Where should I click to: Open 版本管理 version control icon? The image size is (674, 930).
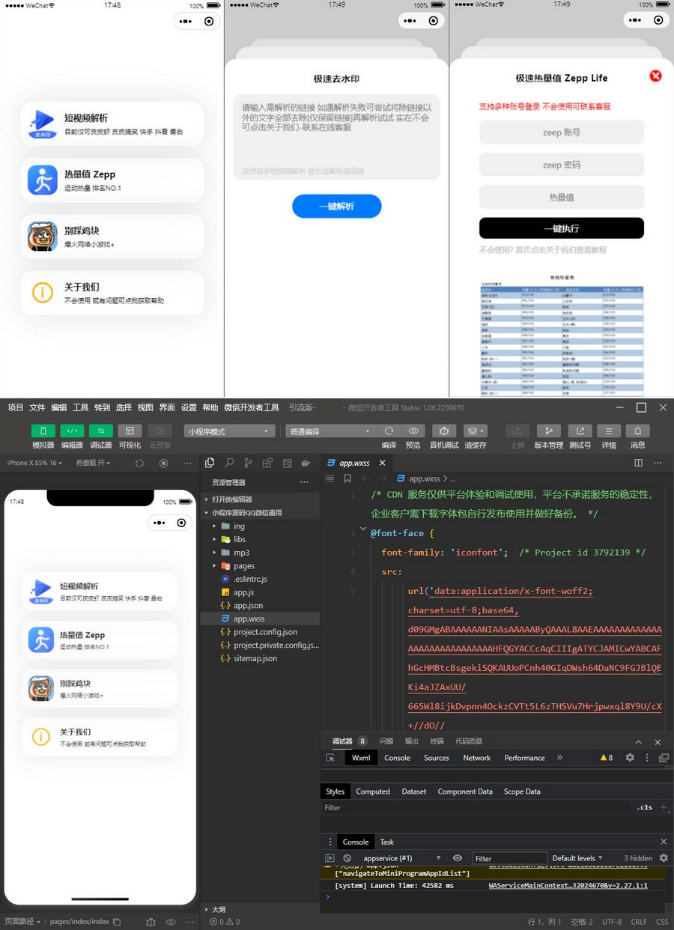click(x=548, y=431)
